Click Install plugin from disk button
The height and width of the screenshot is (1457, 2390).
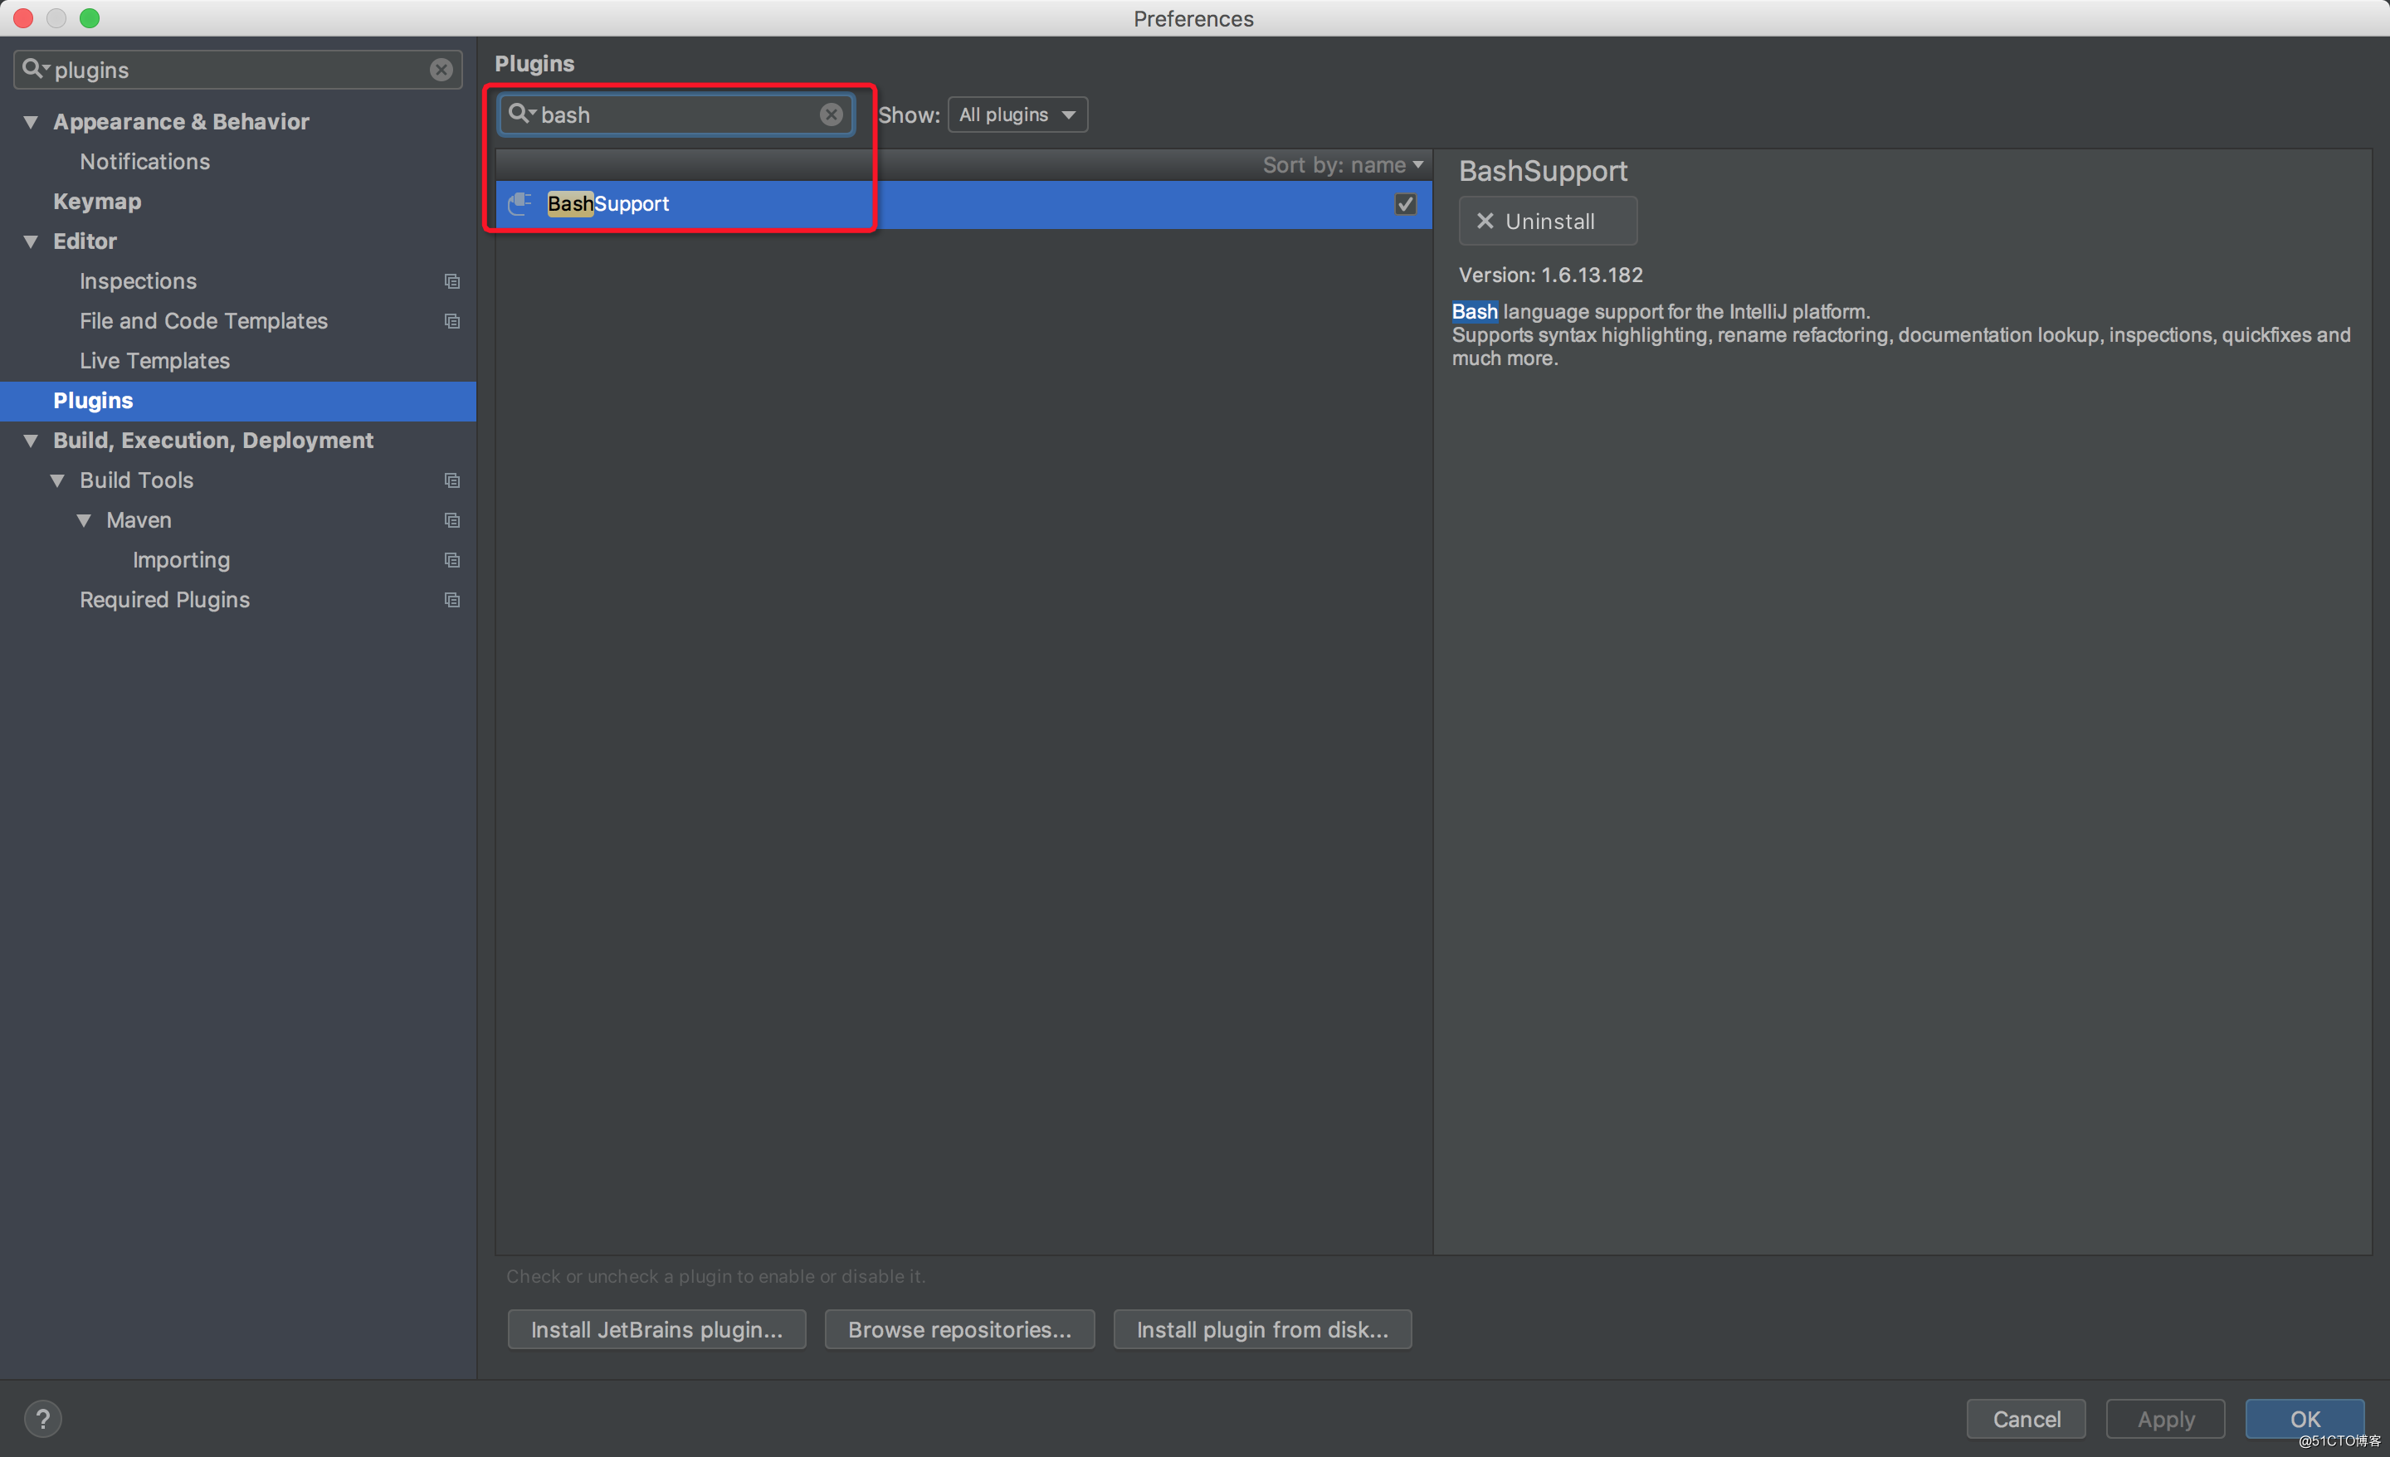click(1262, 1329)
